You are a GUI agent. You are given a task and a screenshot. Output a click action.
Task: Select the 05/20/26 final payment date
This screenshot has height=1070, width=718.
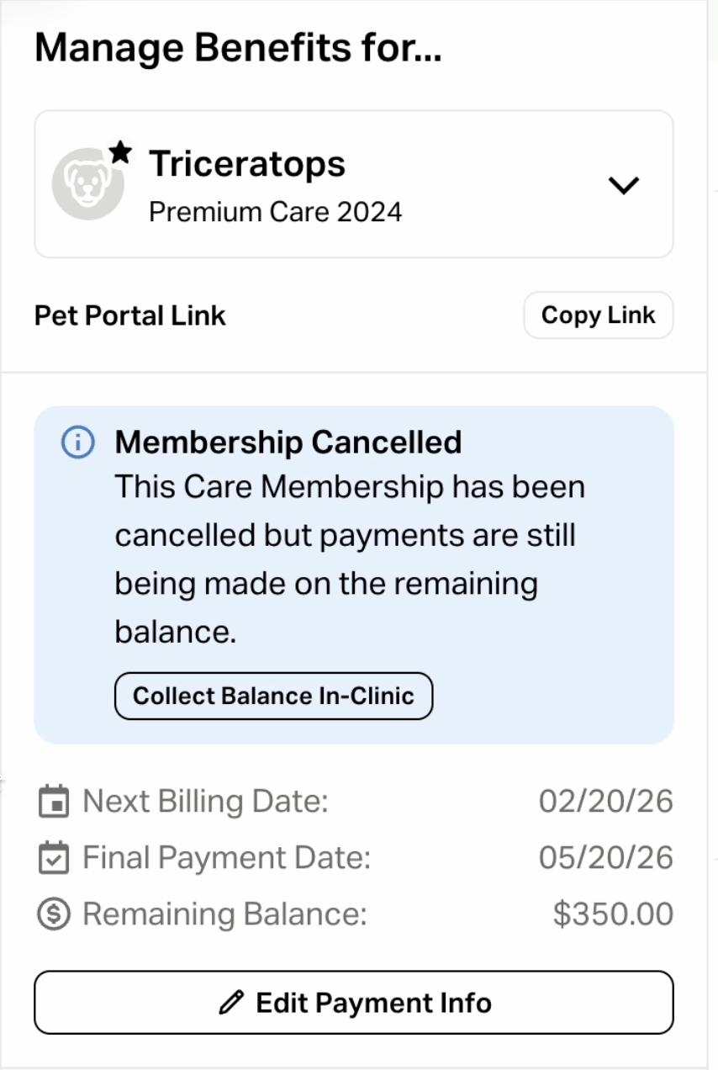605,858
